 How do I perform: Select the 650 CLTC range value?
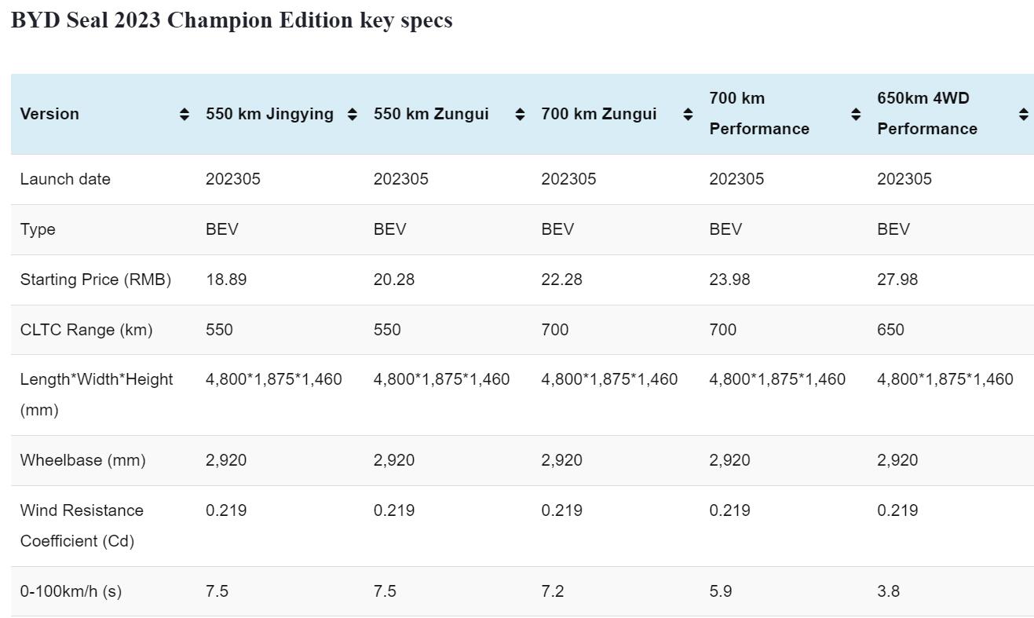(x=890, y=330)
